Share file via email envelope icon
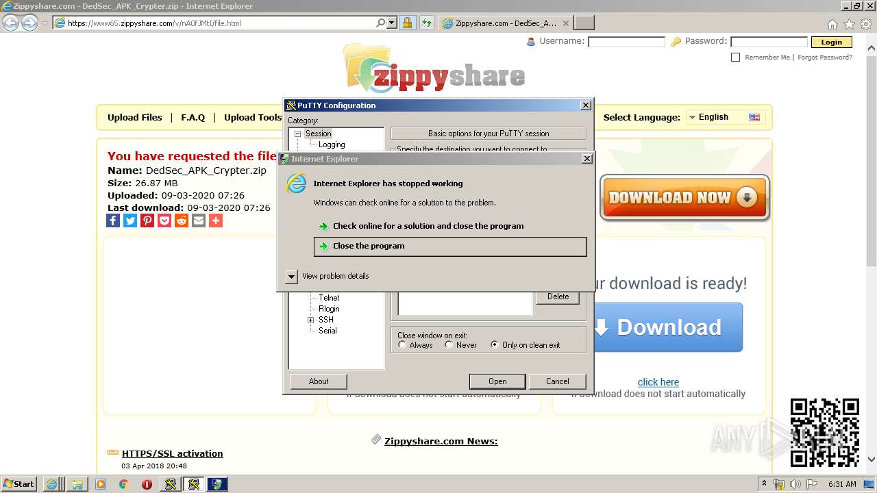Image resolution: width=877 pixels, height=493 pixels. point(199,220)
